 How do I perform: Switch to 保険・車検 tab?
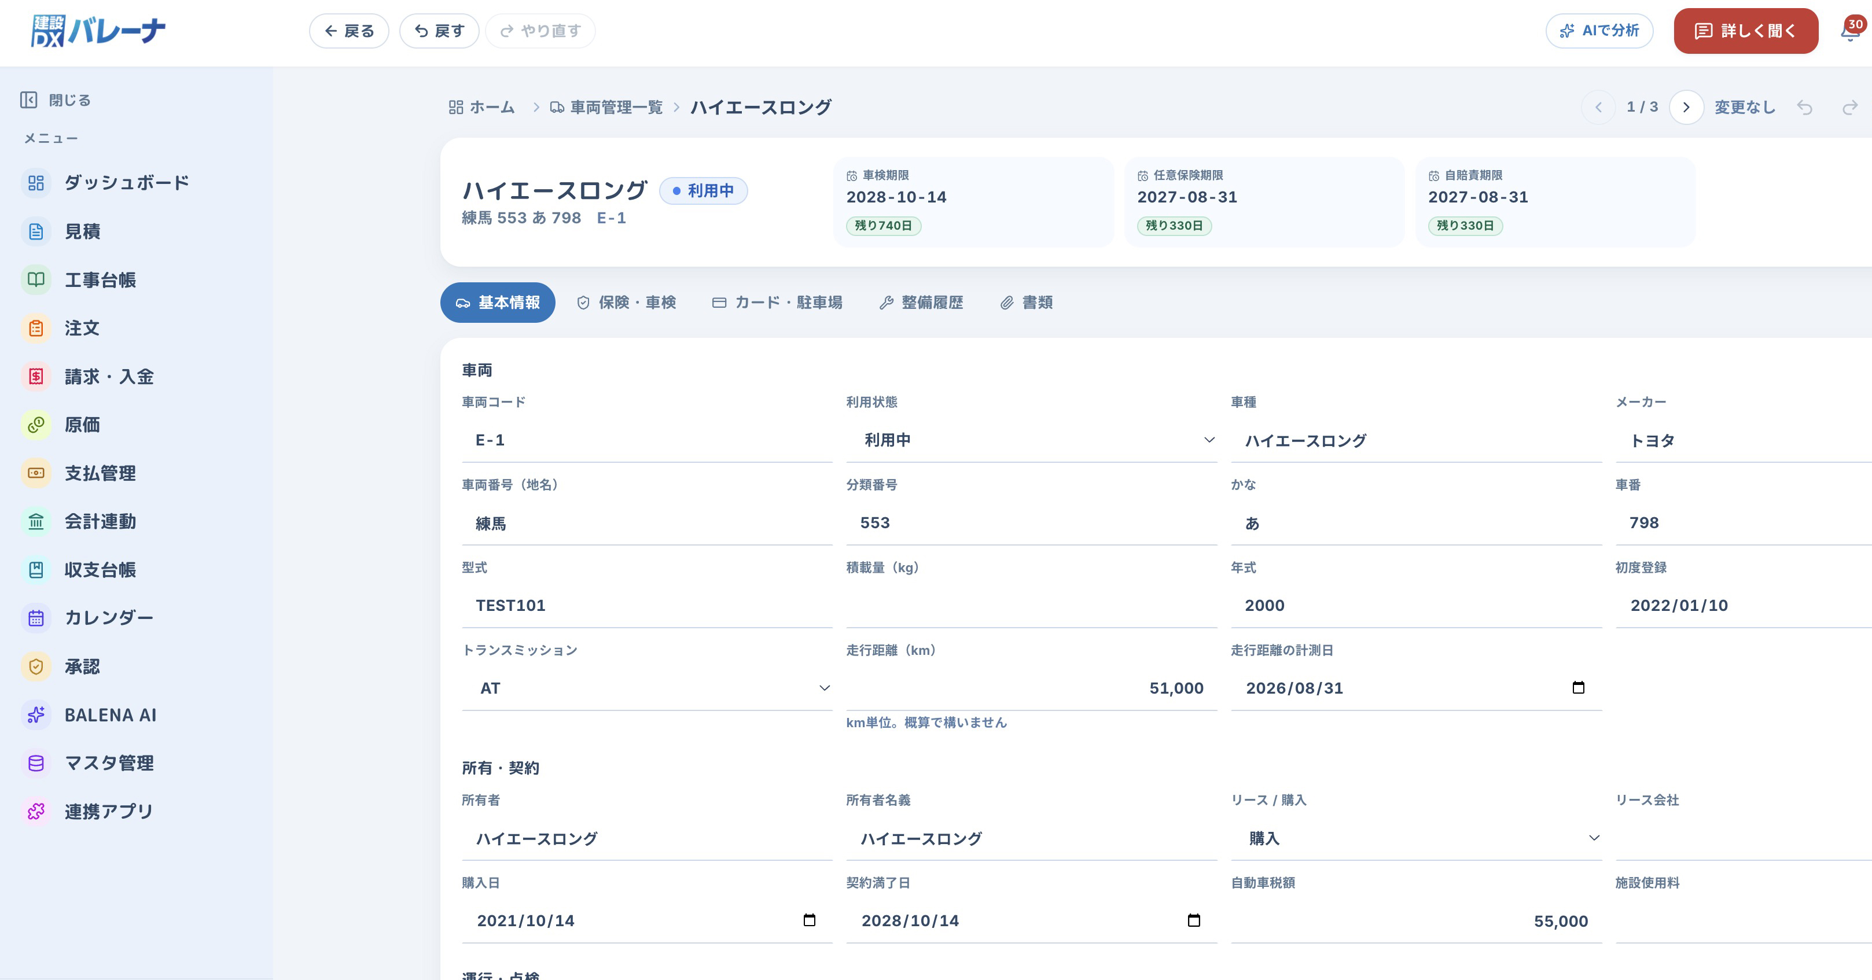click(x=627, y=302)
